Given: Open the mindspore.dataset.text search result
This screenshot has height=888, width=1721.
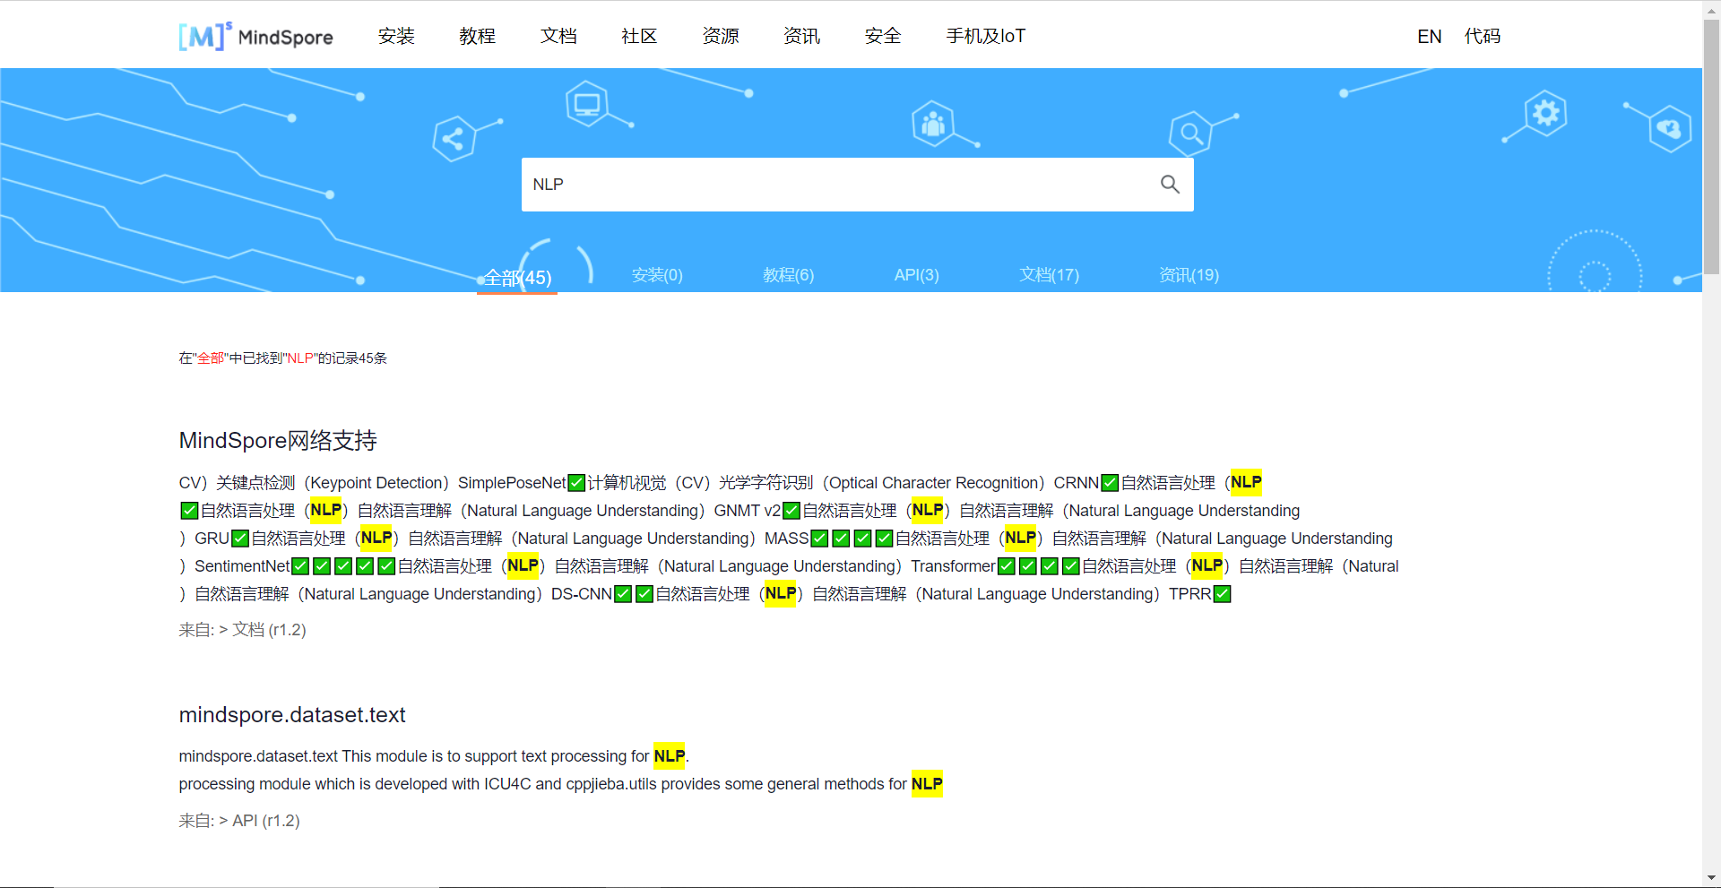Looking at the screenshot, I should point(292,714).
